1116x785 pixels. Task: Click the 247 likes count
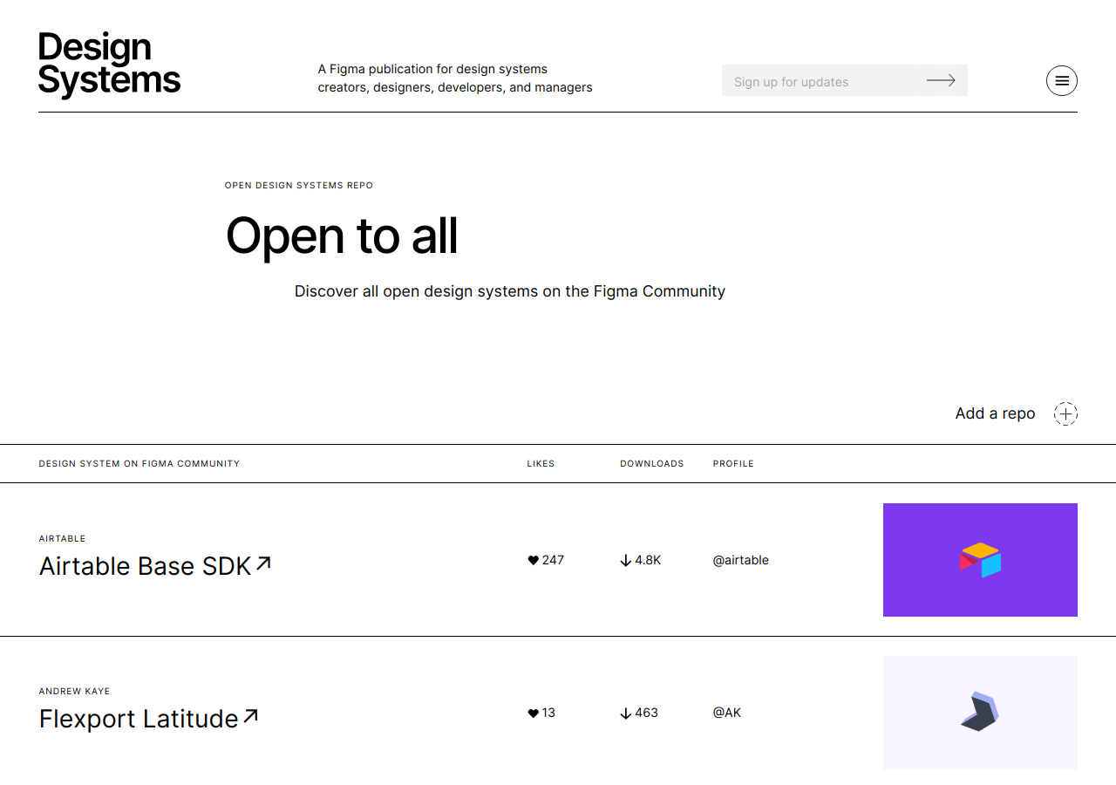click(x=553, y=560)
